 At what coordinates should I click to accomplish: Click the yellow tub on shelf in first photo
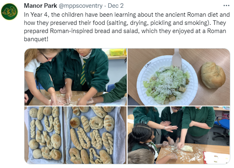118,52
